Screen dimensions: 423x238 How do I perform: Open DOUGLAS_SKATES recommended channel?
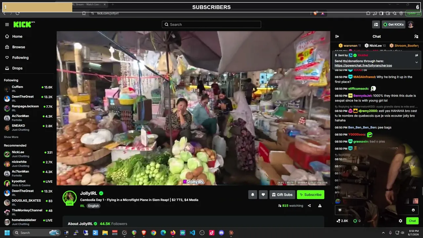[28, 203]
